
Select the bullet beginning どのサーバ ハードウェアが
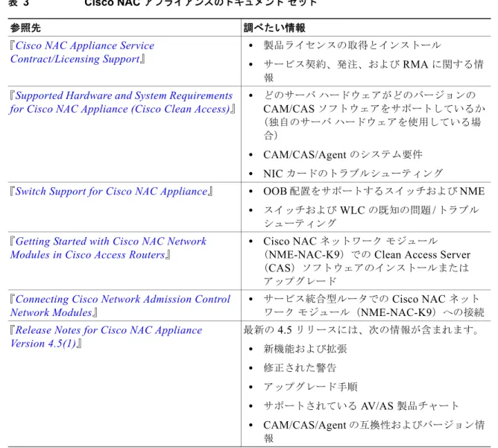pyautogui.click(x=374, y=116)
